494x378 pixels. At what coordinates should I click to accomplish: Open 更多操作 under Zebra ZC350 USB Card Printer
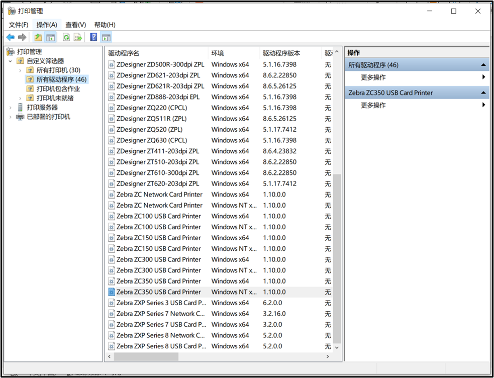(x=373, y=105)
